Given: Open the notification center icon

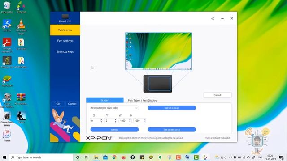Looking at the screenshot, I should (x=281, y=157).
